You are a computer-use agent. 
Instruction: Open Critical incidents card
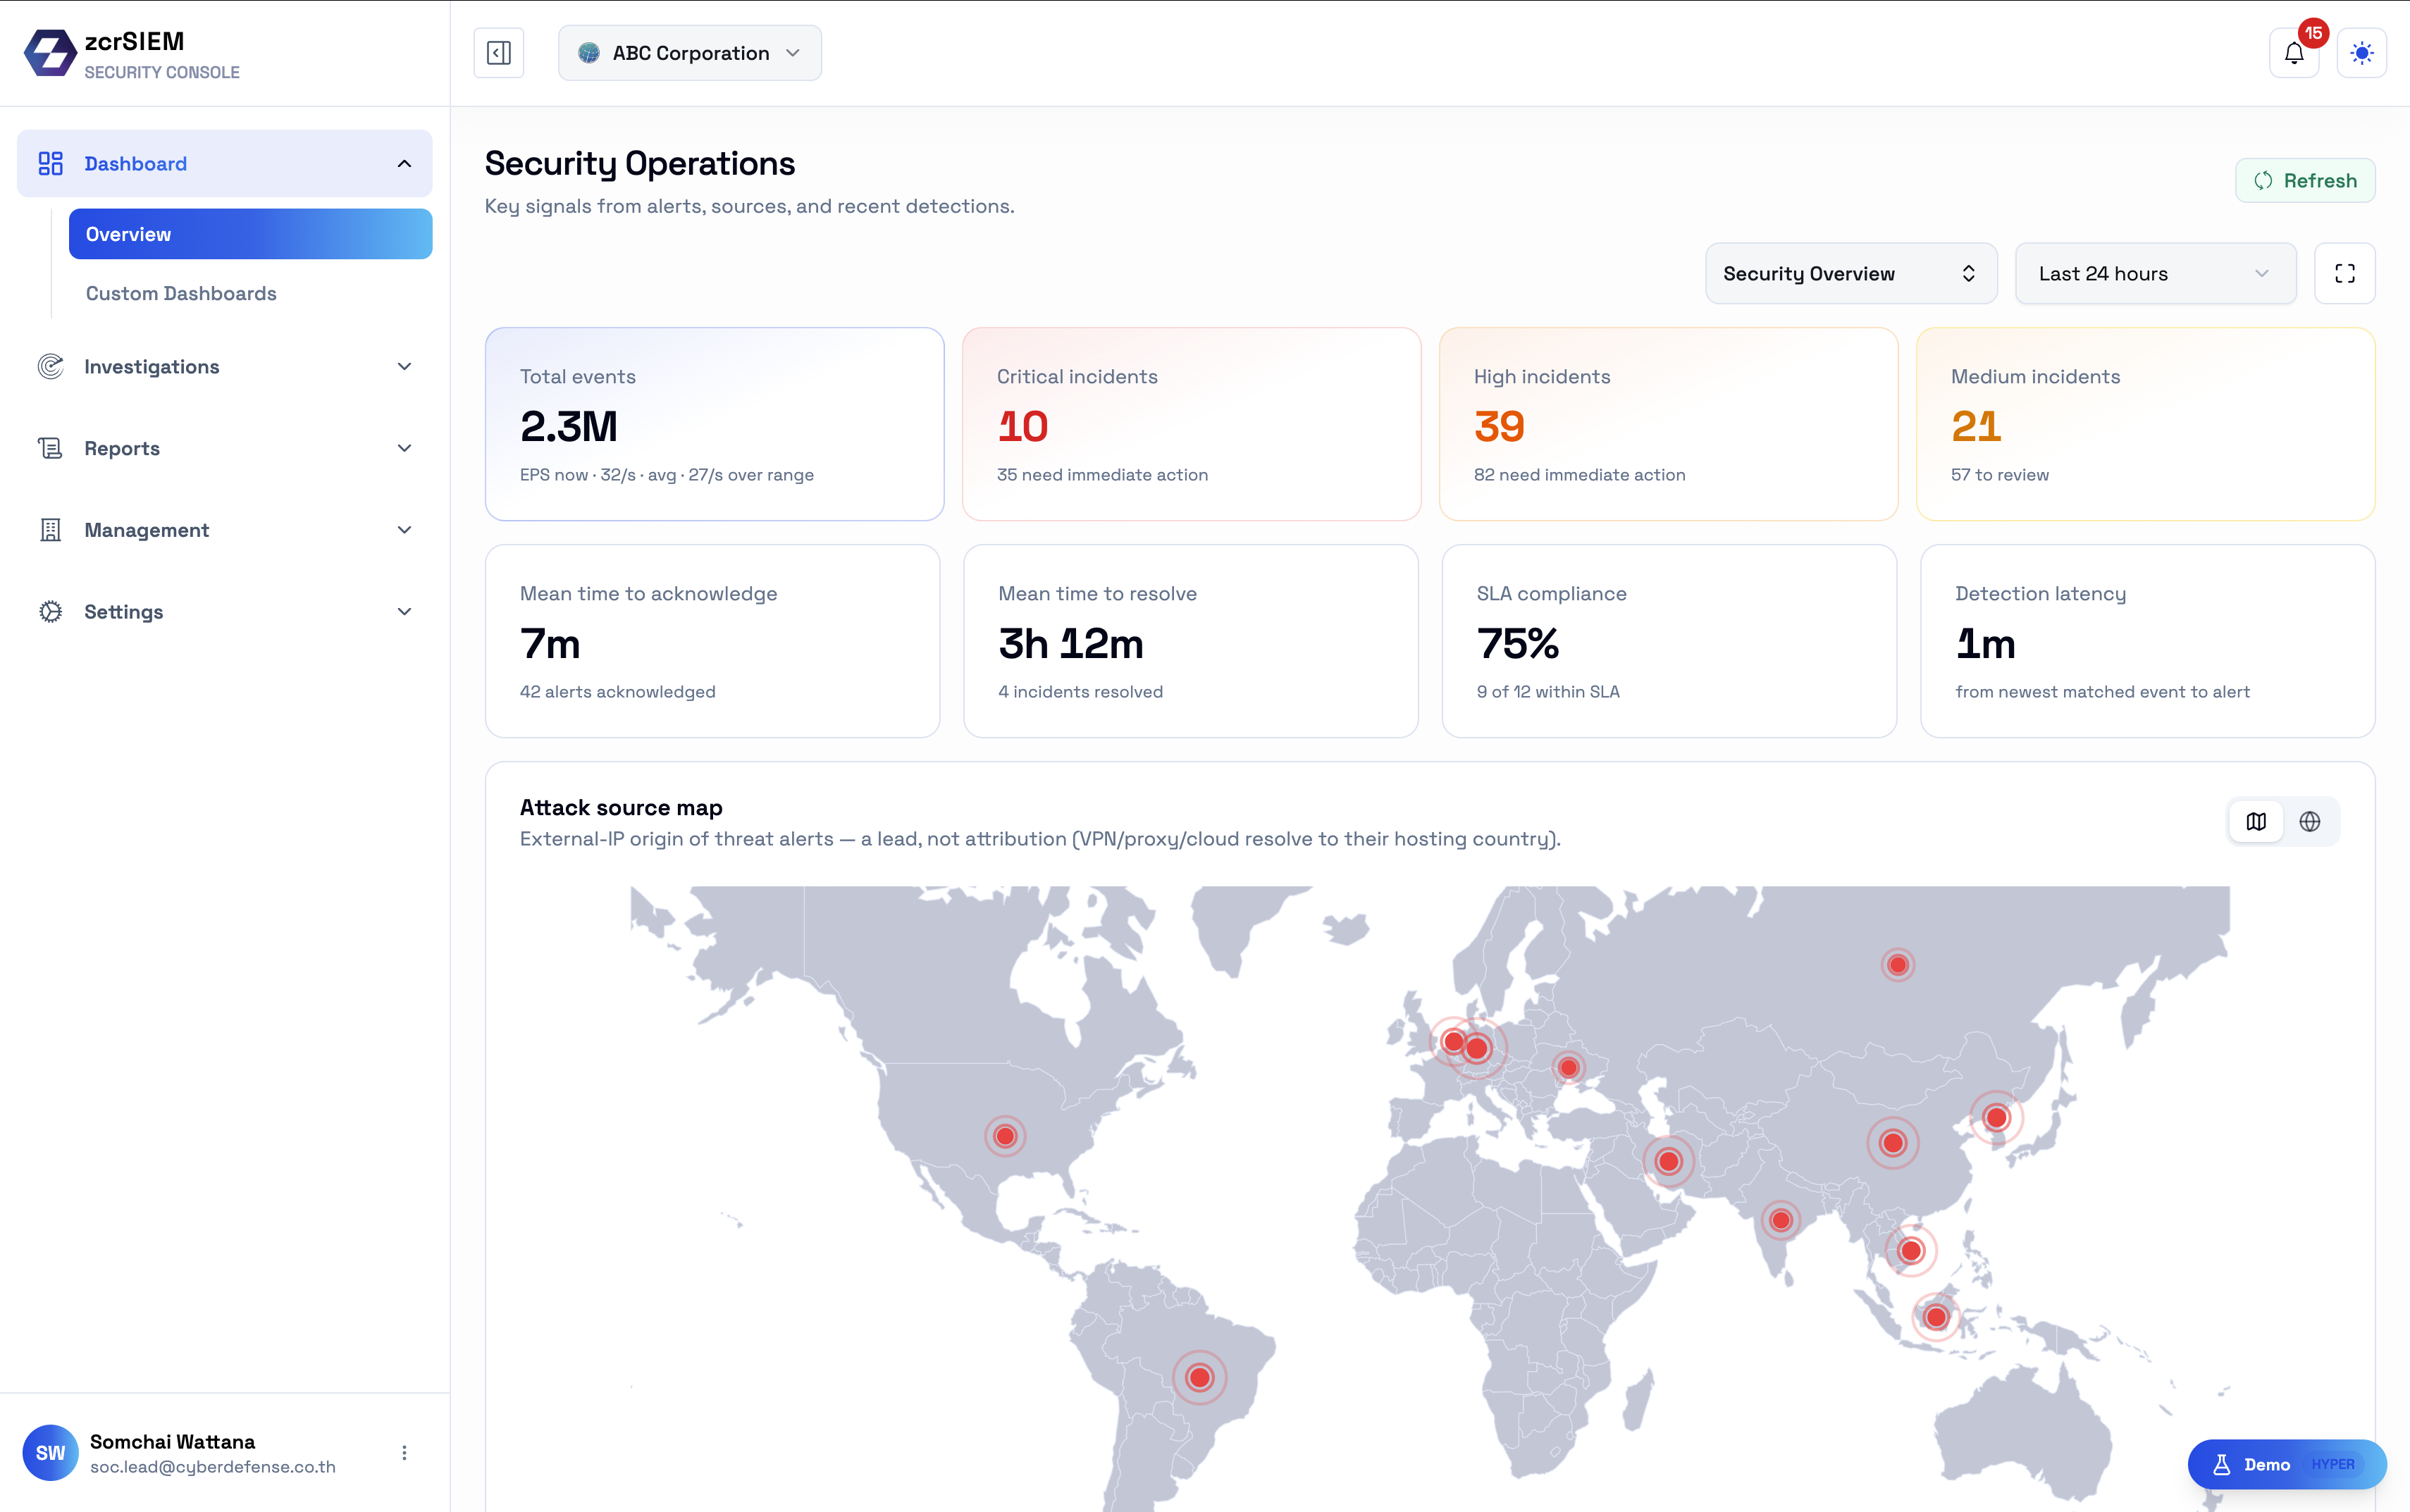coord(1191,424)
